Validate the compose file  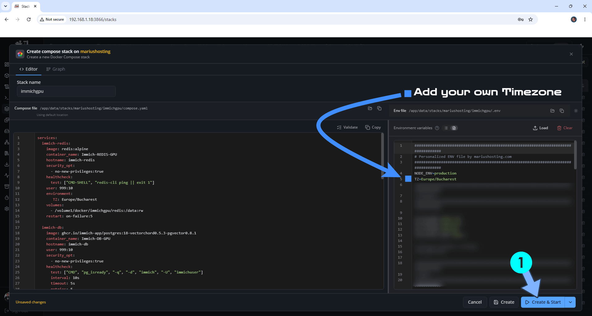pos(347,127)
